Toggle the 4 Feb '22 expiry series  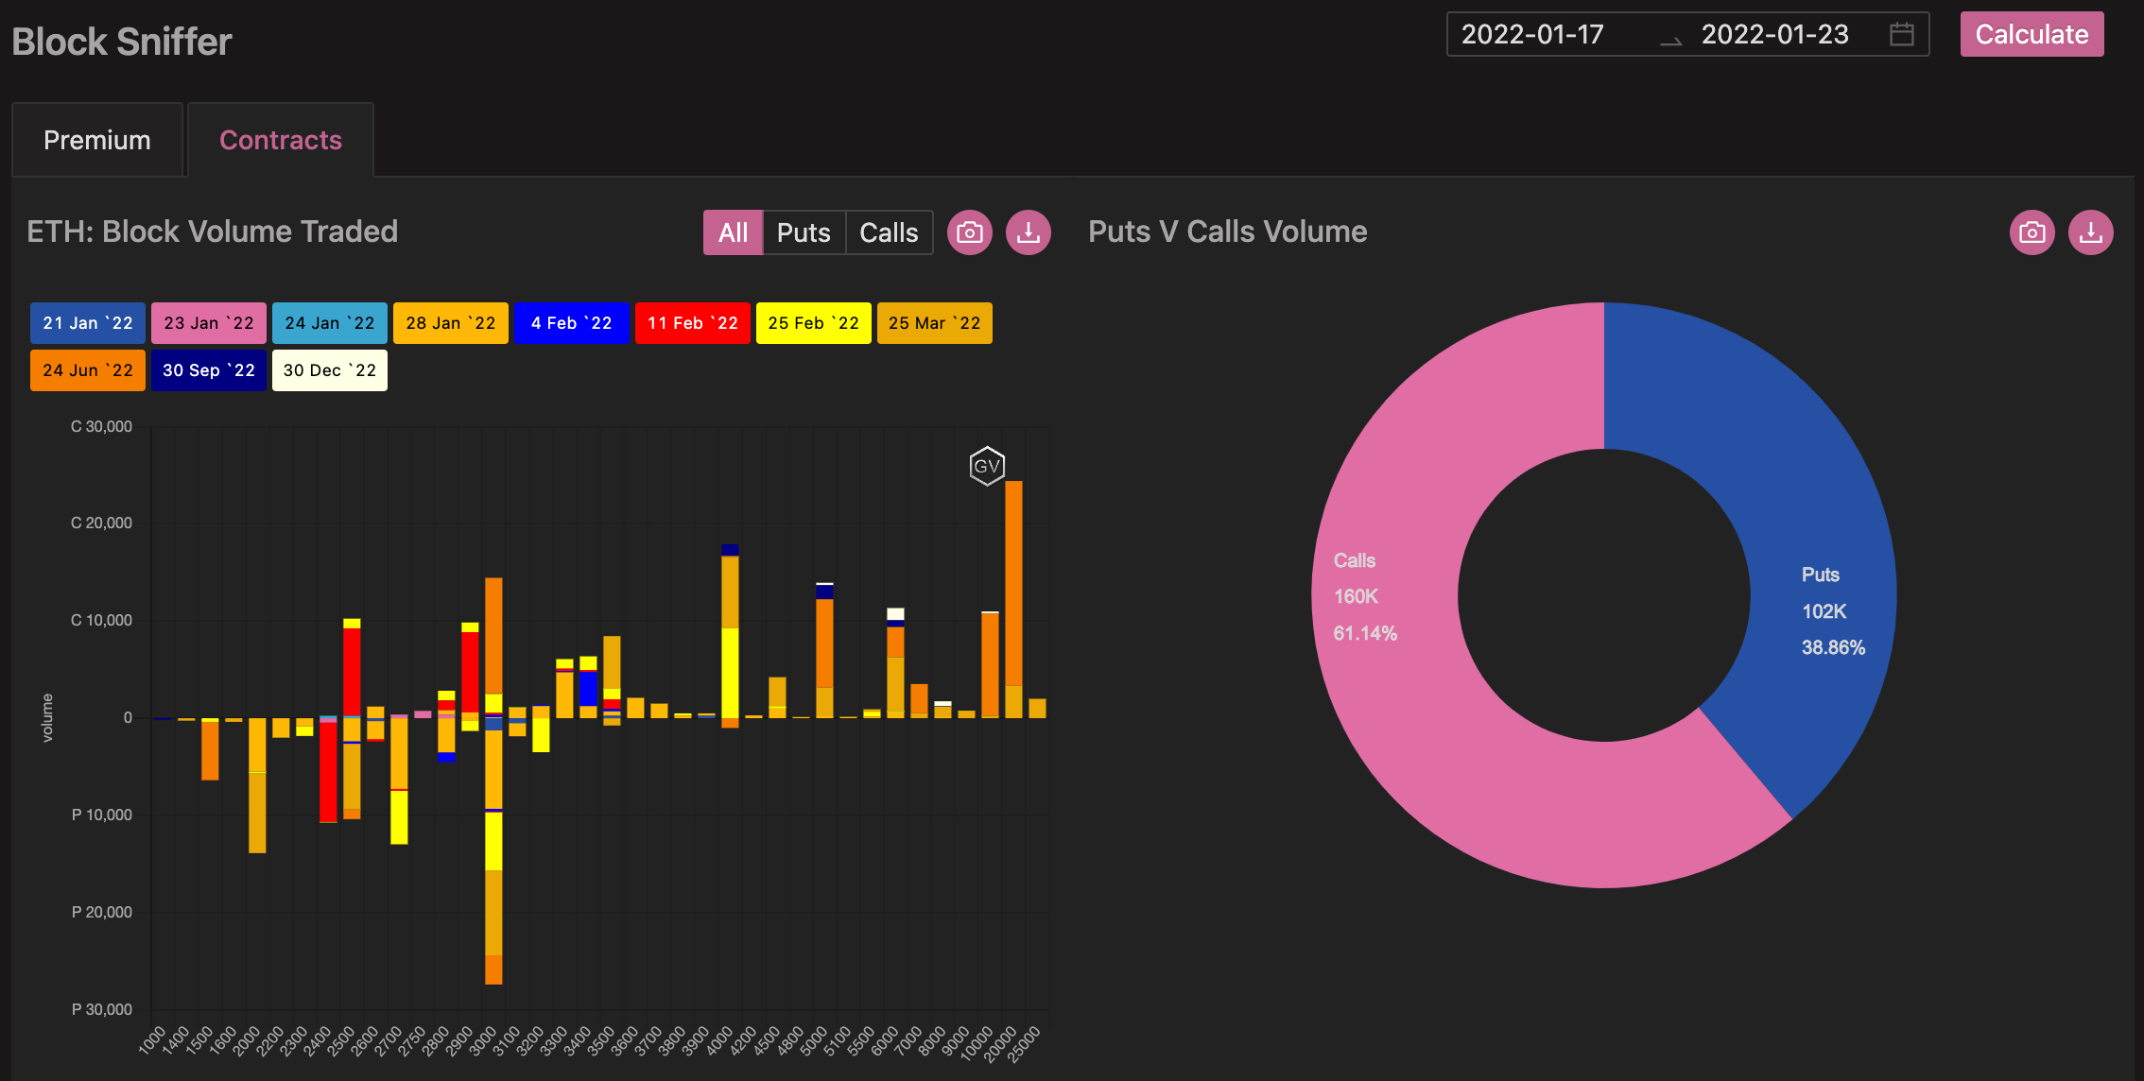(x=572, y=323)
